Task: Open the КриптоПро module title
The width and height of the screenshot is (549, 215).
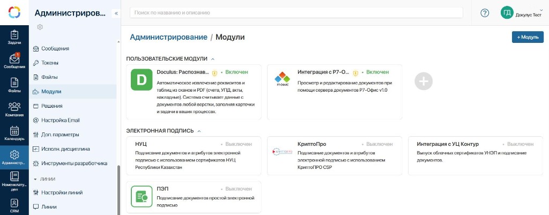Action: pos(311,144)
